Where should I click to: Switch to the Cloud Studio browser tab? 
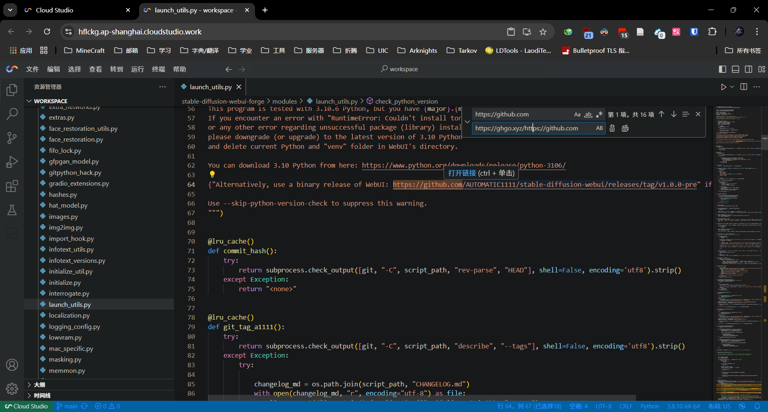tap(78, 10)
